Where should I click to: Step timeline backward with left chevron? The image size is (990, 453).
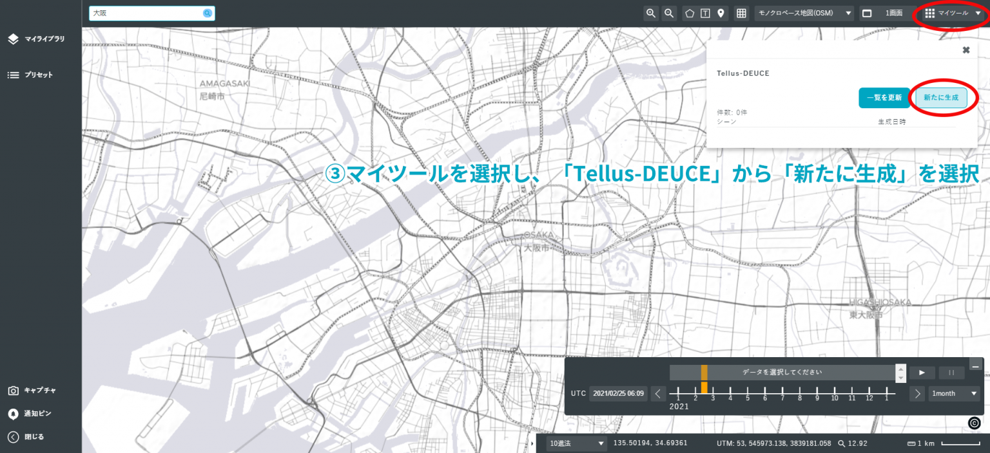pyautogui.click(x=658, y=393)
